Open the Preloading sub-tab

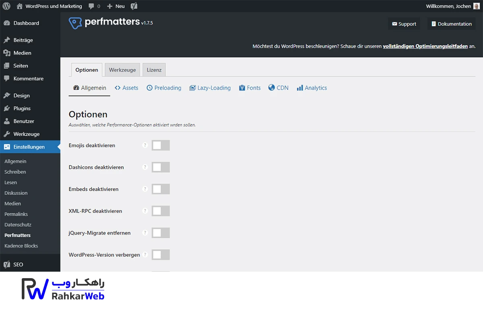coord(164,88)
